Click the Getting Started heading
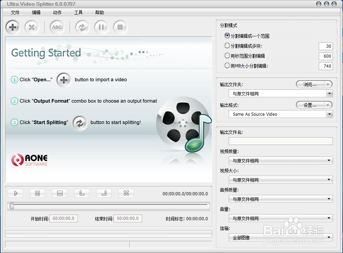343x253 pixels. tap(46, 53)
